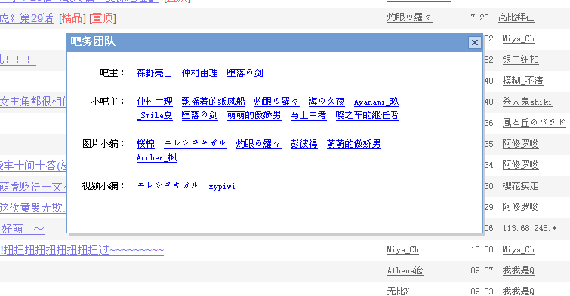The width and height of the screenshot is (570, 296).
Task: Select 海の久夜 in 小吧主 list
Action: (326, 102)
